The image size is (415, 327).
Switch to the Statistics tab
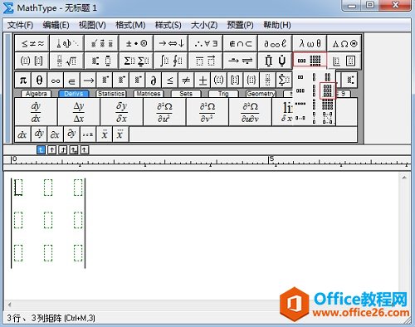(111, 94)
